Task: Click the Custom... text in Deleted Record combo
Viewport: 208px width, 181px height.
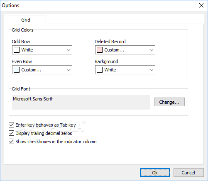Action: click(114, 50)
